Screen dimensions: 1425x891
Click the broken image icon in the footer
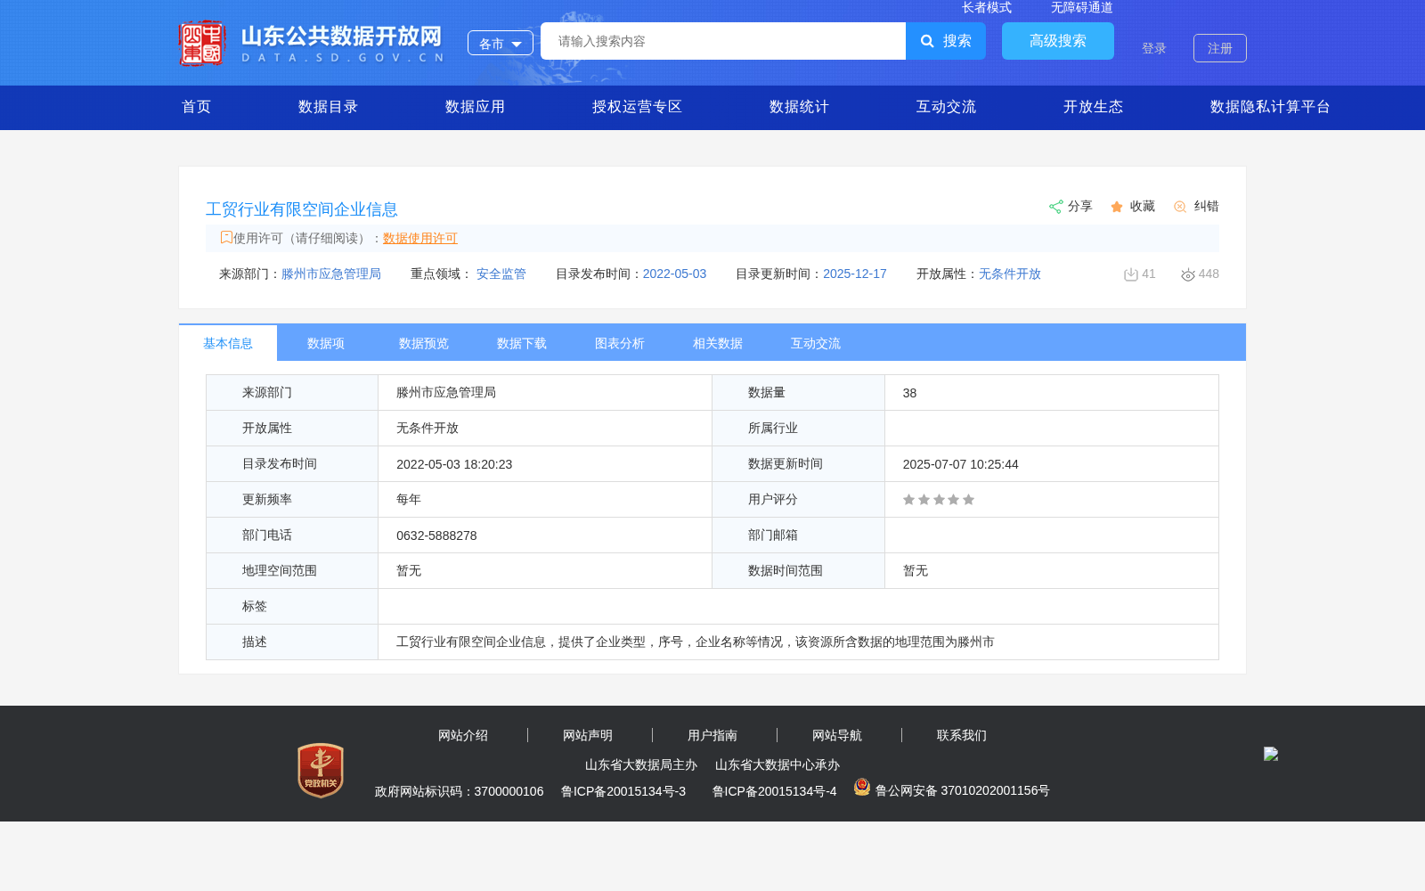[1271, 754]
